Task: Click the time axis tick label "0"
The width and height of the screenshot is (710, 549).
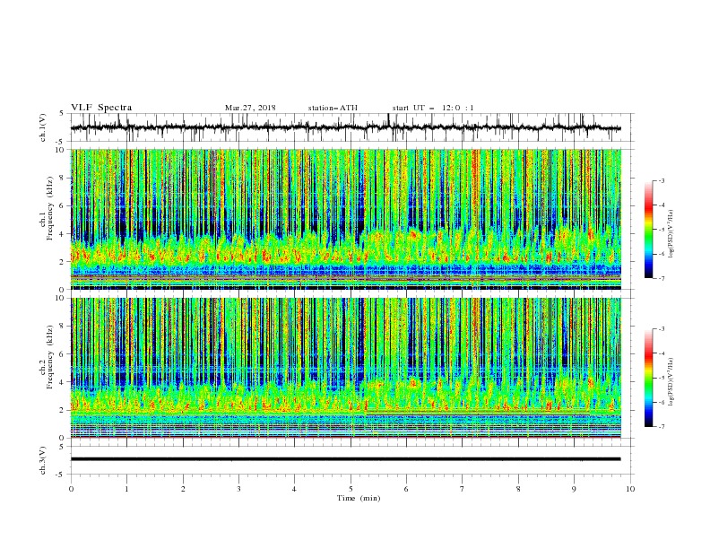Action: point(71,489)
